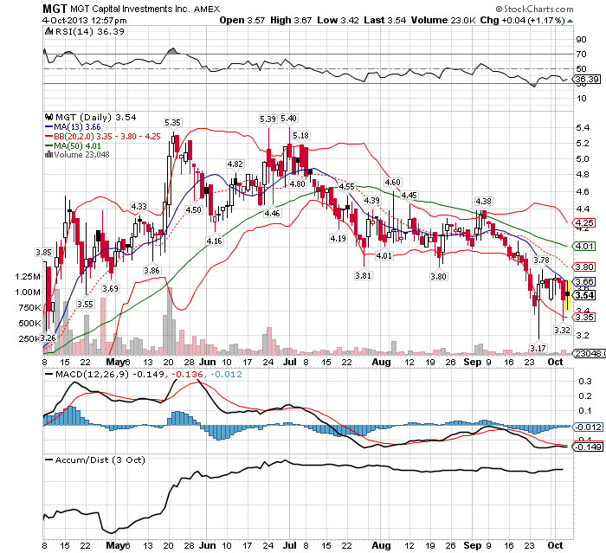This screenshot has height=553, width=606.
Task: Click the MGT ticker symbol title
Action: (x=55, y=9)
